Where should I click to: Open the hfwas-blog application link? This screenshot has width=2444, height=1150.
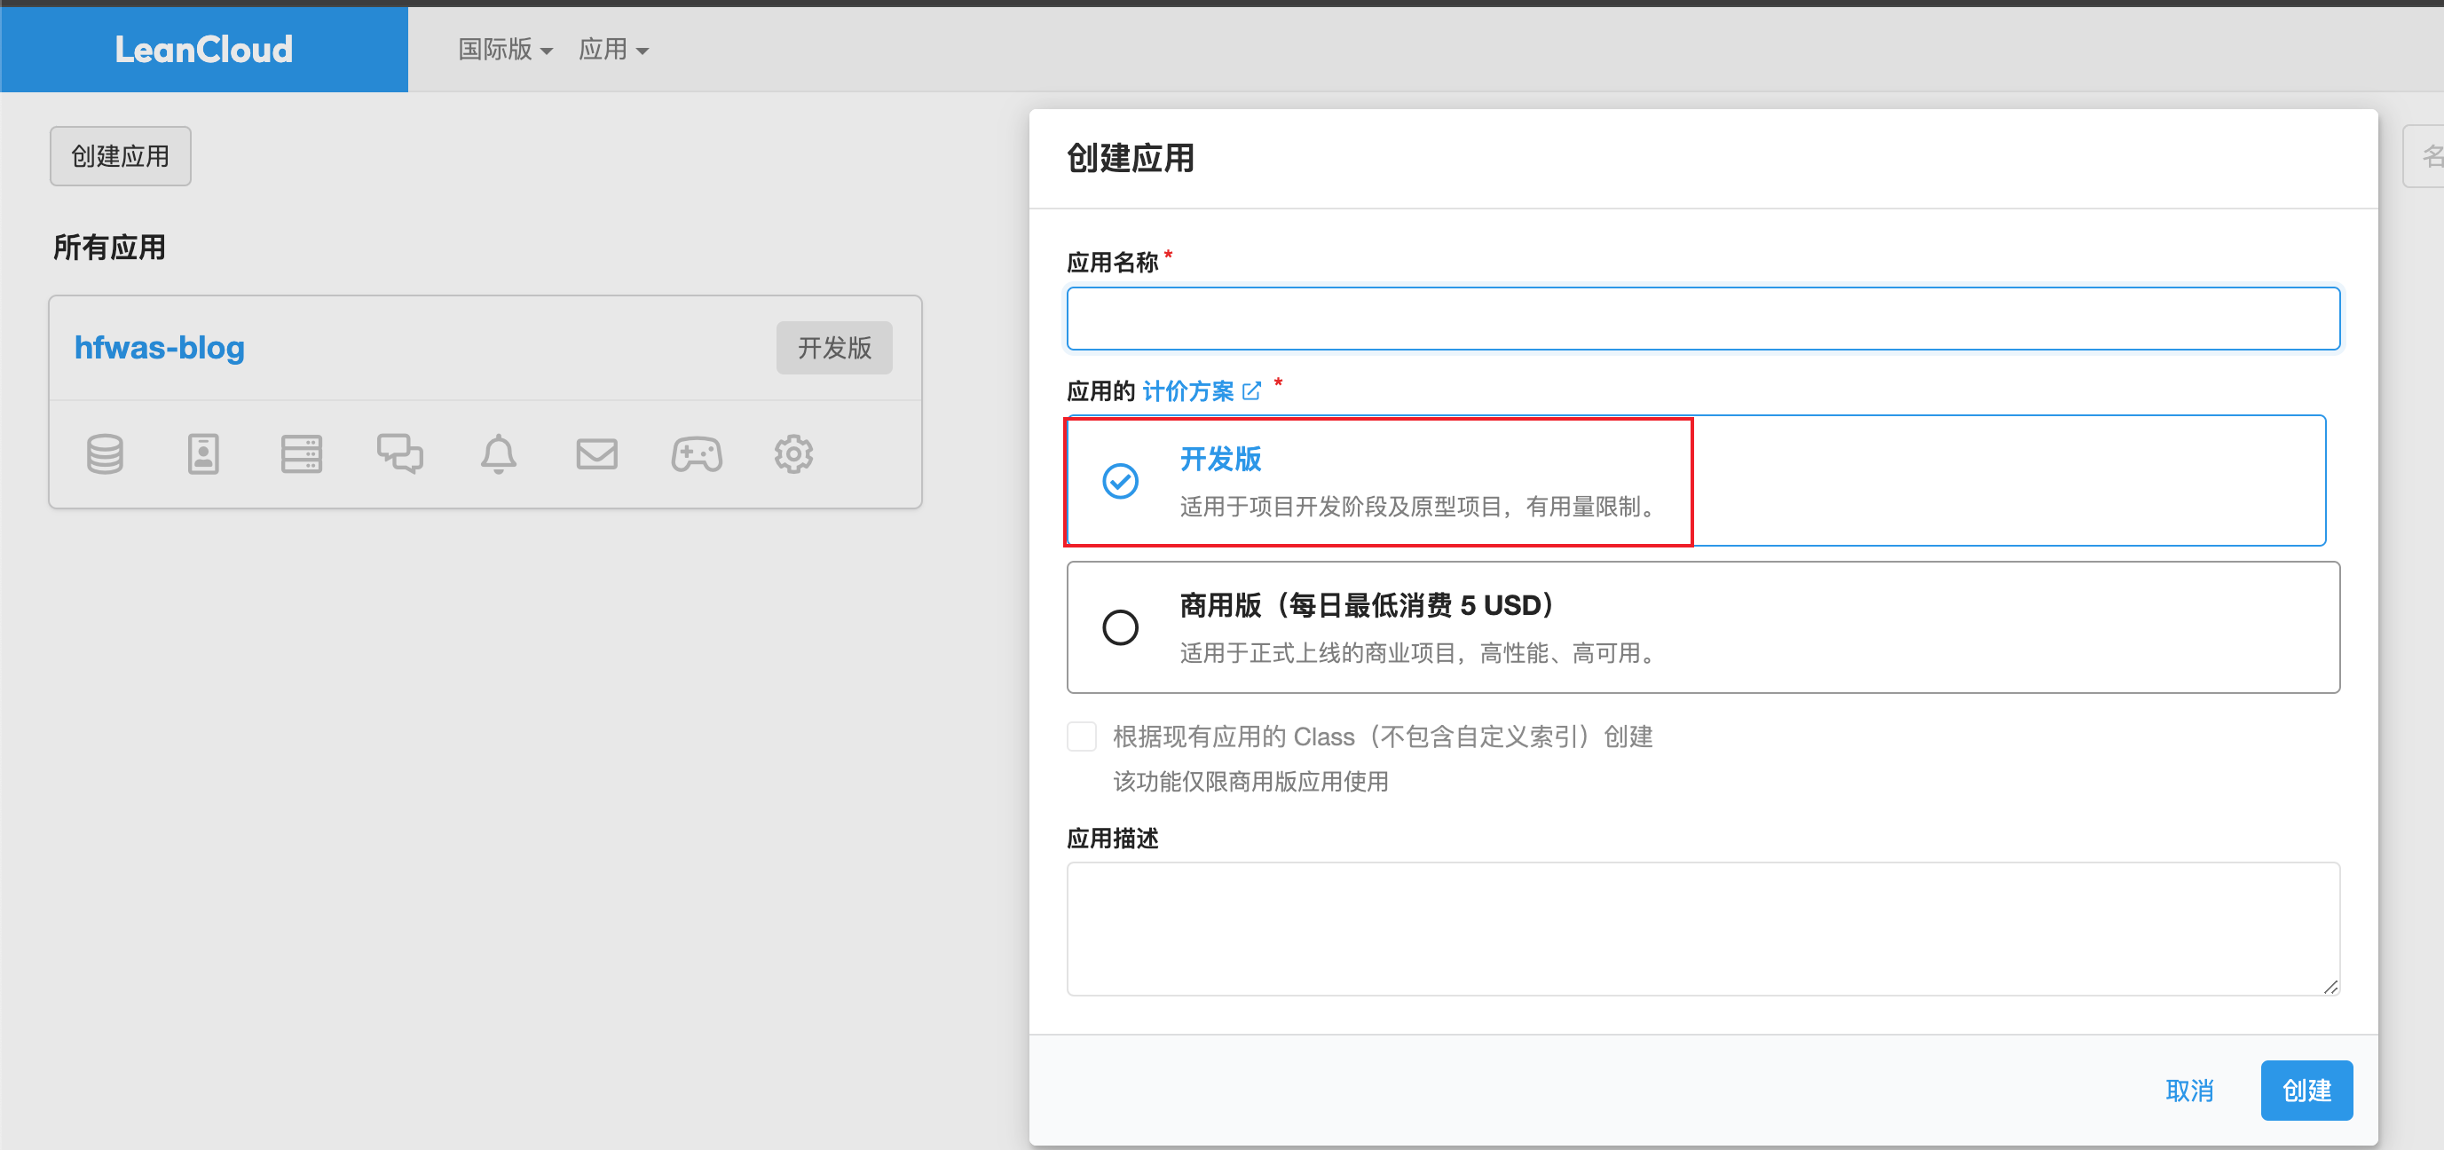[160, 347]
